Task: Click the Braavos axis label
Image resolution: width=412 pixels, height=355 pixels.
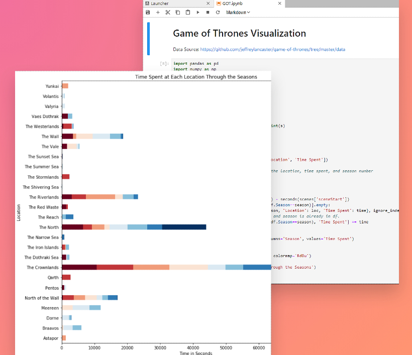Action: click(x=50, y=328)
